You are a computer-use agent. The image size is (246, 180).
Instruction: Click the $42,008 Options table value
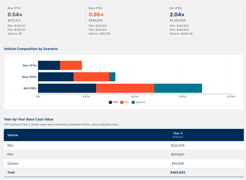pos(178,163)
